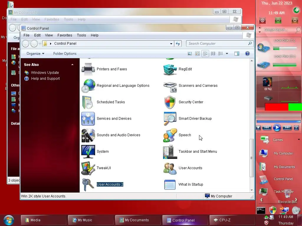
Task: Collapse the See Also panel
Action: click(73, 65)
